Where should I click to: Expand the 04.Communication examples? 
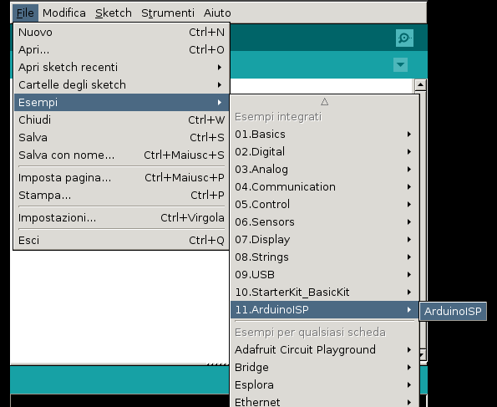pyautogui.click(x=325, y=187)
